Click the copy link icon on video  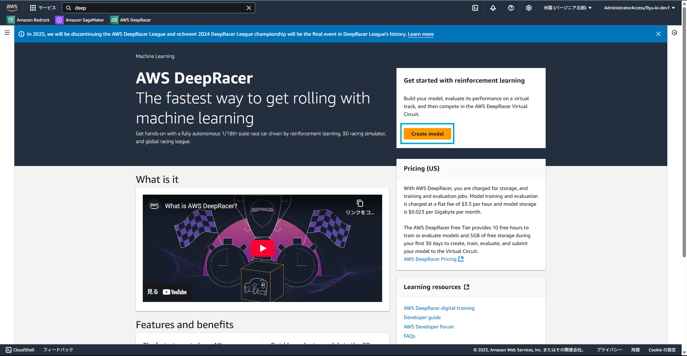(360, 203)
